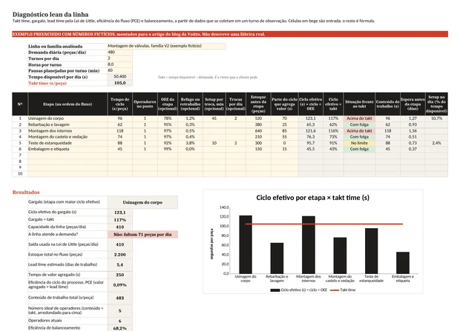
Task: Click the total stock value 2.200
Action: pyautogui.click(x=120, y=255)
